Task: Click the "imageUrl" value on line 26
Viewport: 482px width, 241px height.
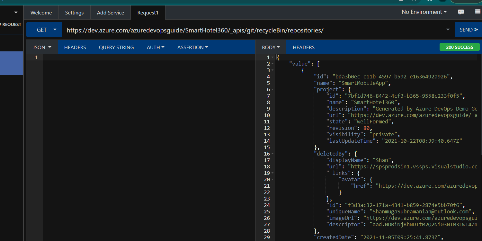Action: pos(420,218)
